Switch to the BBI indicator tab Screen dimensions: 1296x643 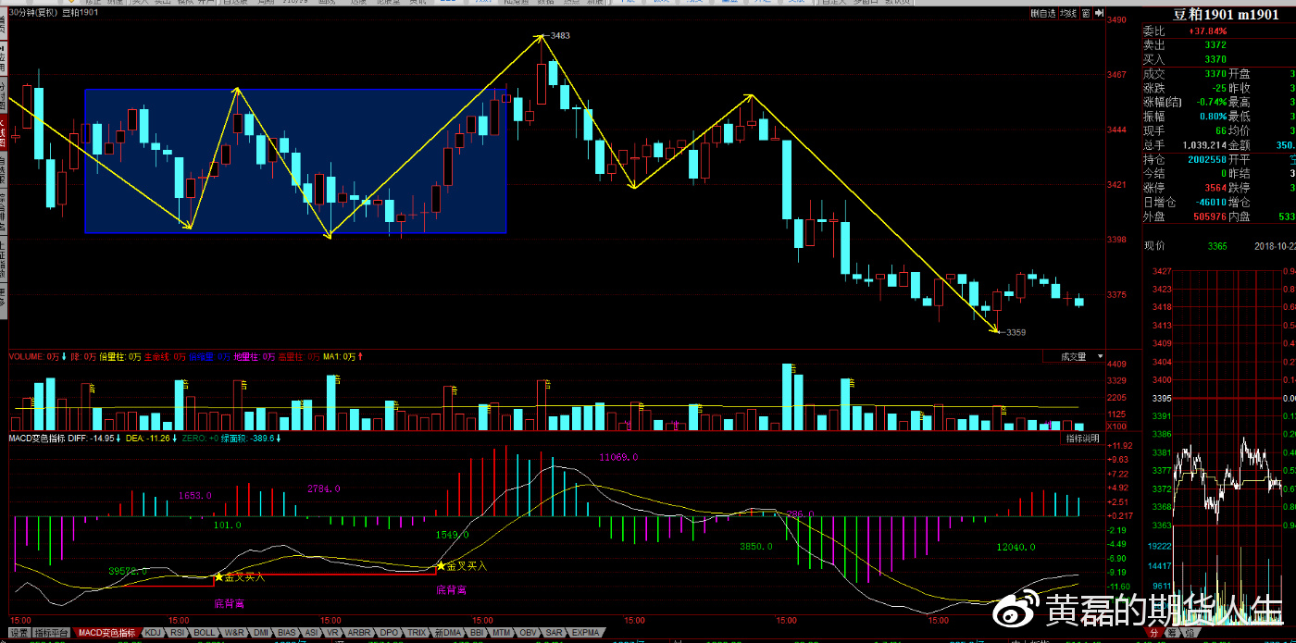478,634
